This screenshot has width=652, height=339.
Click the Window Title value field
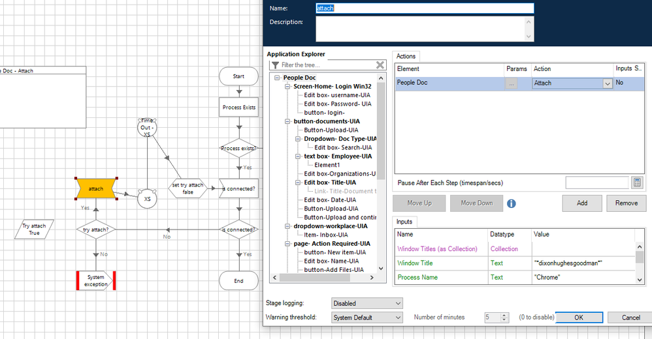pos(580,263)
